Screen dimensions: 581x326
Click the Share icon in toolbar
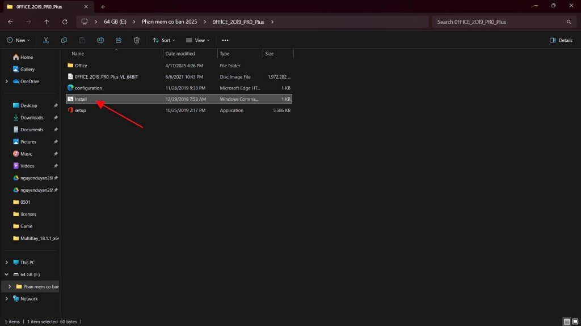pyautogui.click(x=119, y=40)
